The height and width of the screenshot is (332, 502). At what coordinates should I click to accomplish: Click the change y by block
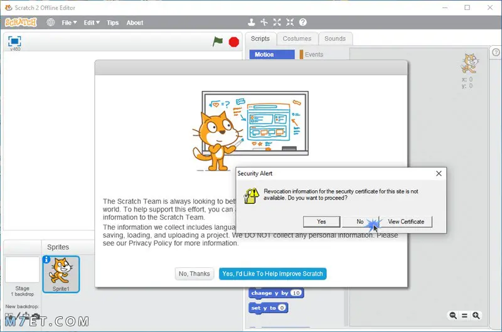click(275, 293)
